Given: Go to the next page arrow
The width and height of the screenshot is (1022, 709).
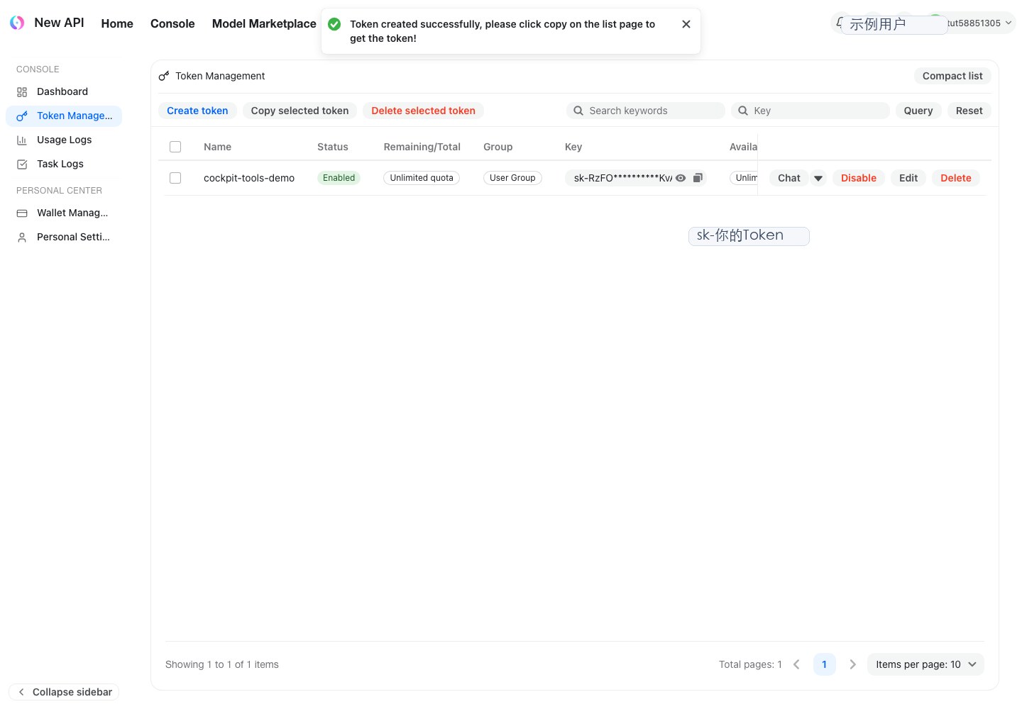Looking at the screenshot, I should [x=852, y=664].
